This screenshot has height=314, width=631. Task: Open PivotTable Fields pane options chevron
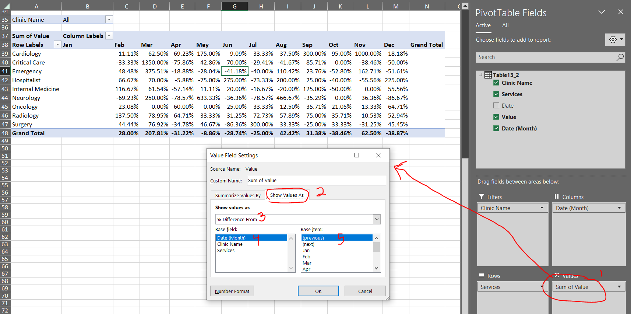point(602,12)
